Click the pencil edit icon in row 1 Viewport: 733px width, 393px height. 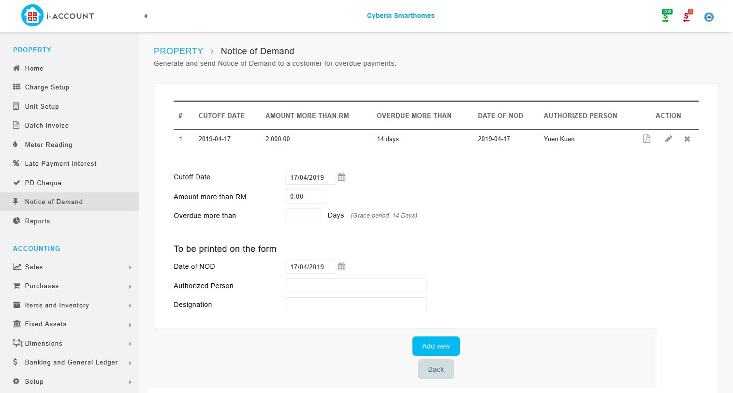pos(668,139)
